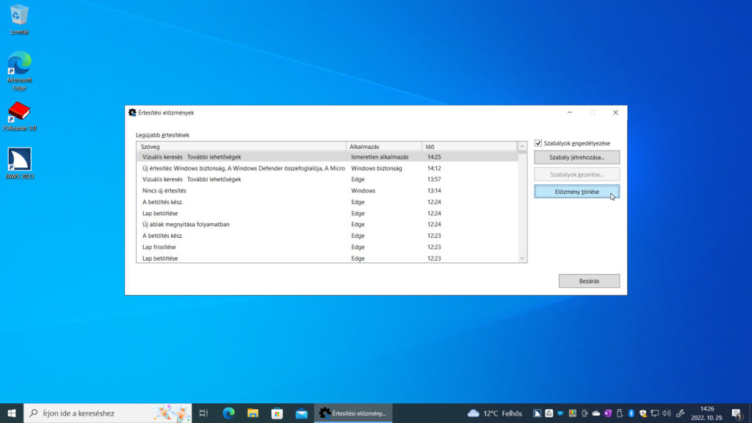Sort by the Szöveg column header
752x423 pixels.
(x=241, y=147)
